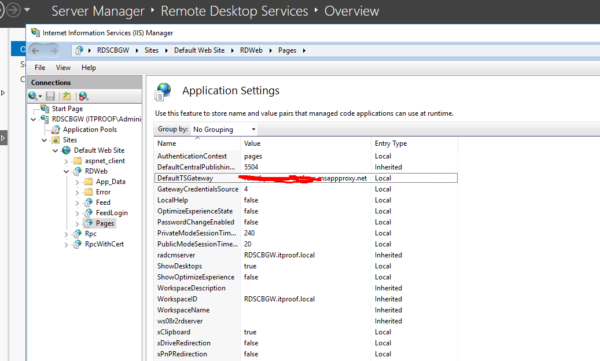Click the RDWeb application icon
600x361 pixels.
tap(78, 171)
